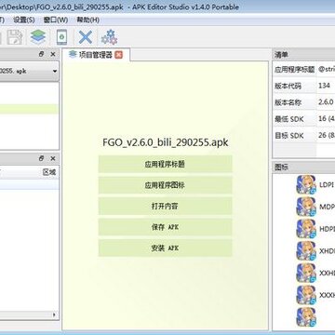The image size is (335, 335).
Task: Select the LDPI app icon thumbnail
Action: click(x=306, y=185)
